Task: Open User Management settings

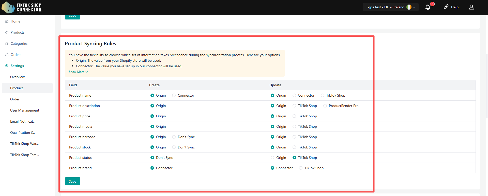Action: click(25, 110)
